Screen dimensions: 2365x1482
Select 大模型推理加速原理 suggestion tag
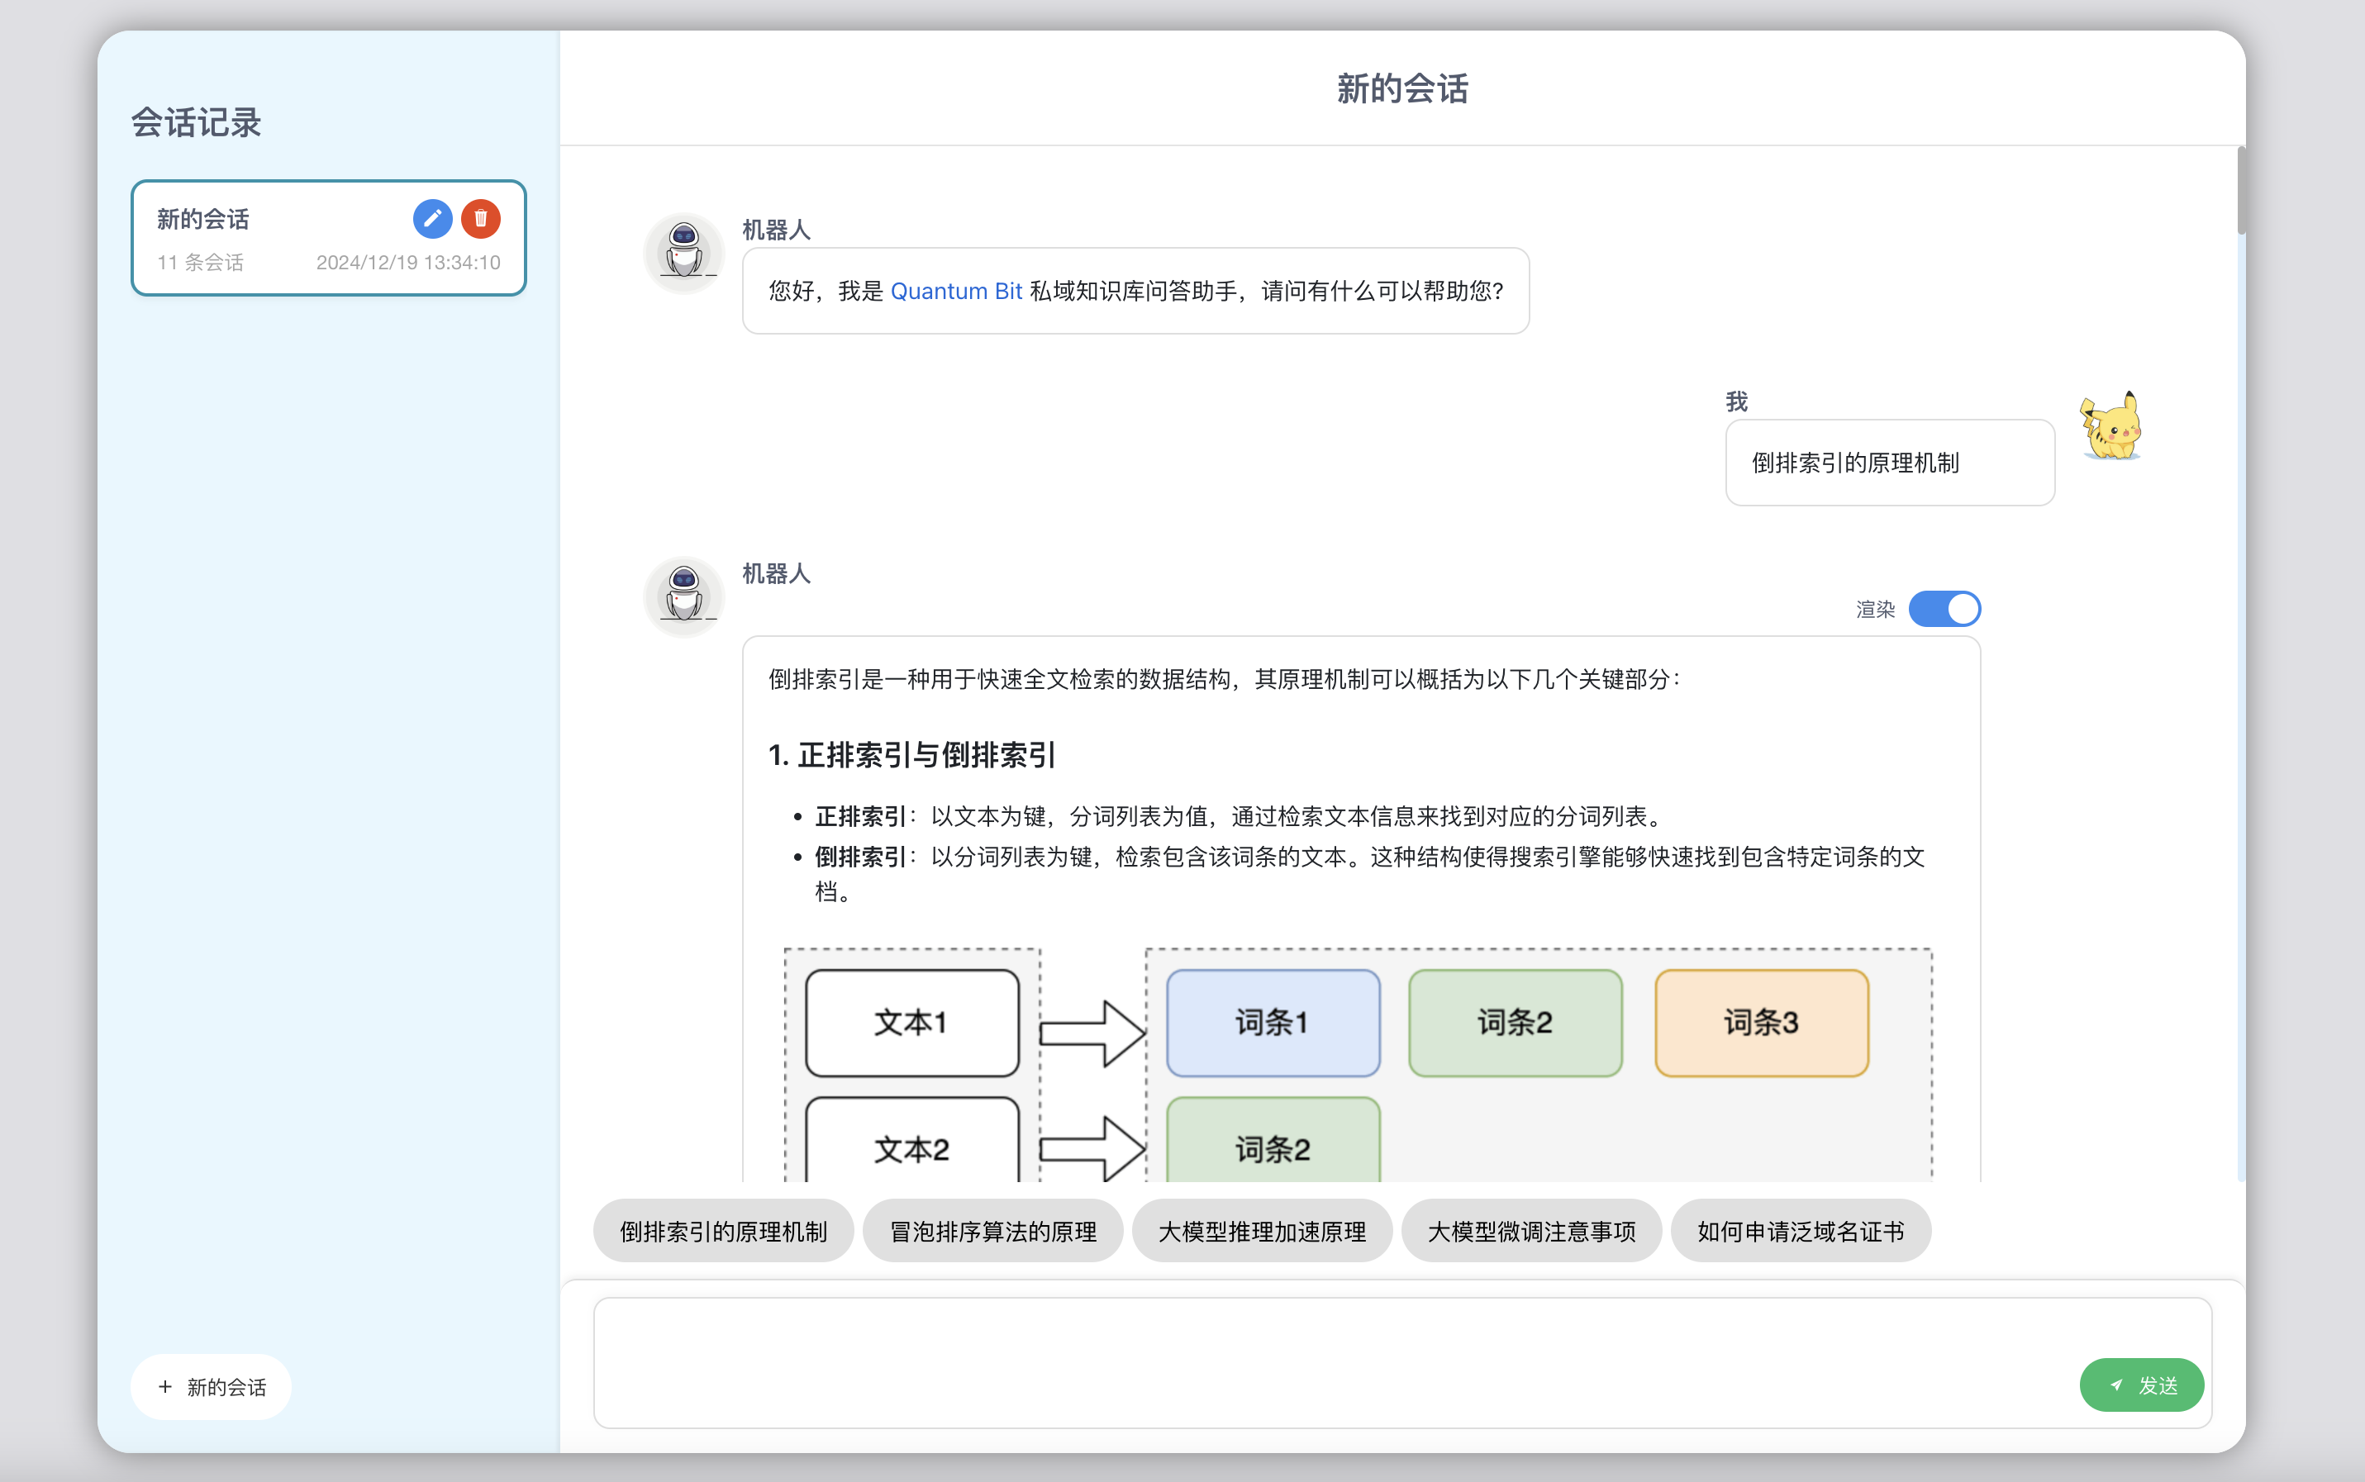point(1262,1229)
